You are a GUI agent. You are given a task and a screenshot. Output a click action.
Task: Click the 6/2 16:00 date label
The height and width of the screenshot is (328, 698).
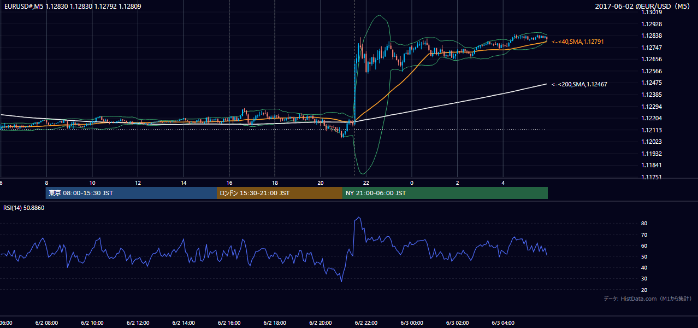(x=229, y=323)
